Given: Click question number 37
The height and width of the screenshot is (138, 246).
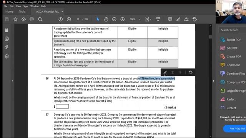Looking at the screenshot, I should 47,115.
